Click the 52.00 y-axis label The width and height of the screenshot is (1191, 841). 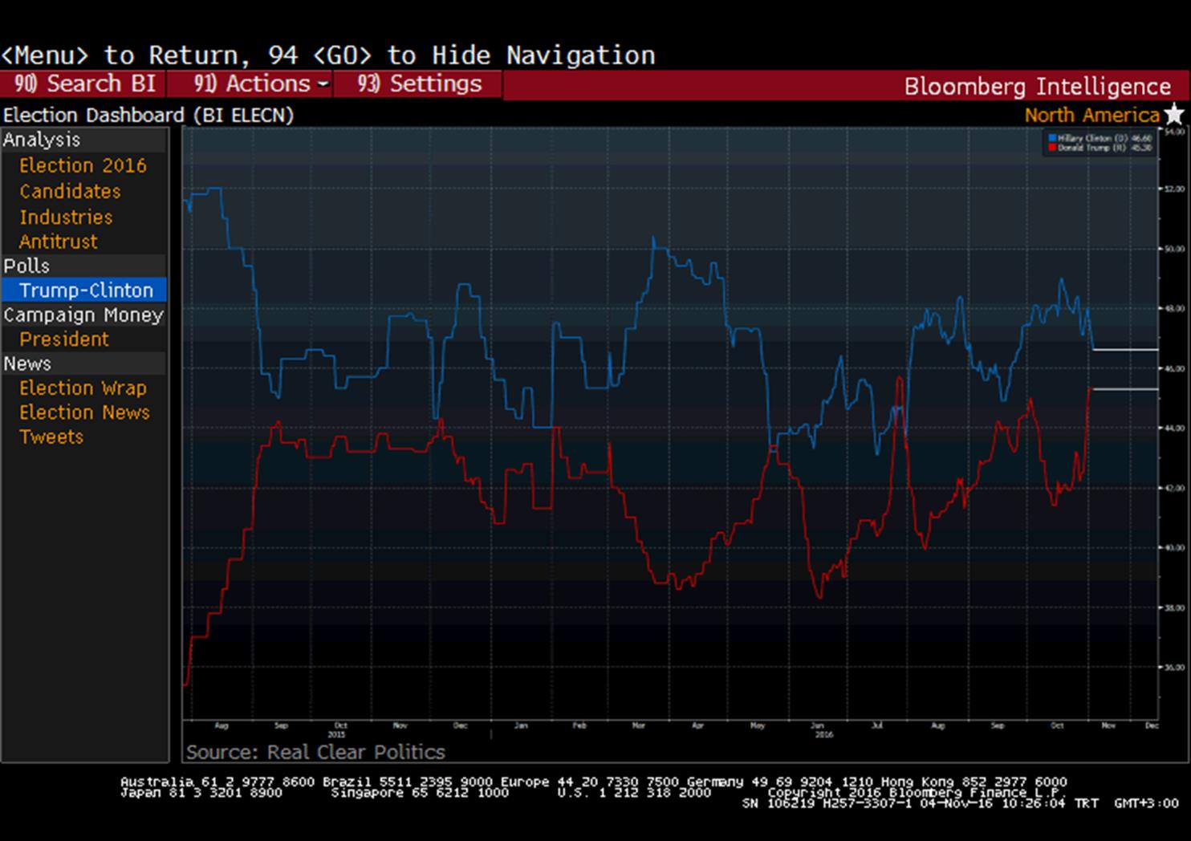1174,189
